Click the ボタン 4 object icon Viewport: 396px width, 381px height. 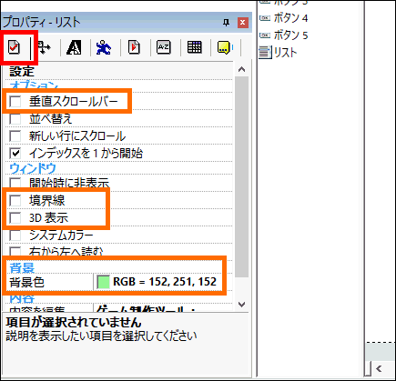point(265,18)
